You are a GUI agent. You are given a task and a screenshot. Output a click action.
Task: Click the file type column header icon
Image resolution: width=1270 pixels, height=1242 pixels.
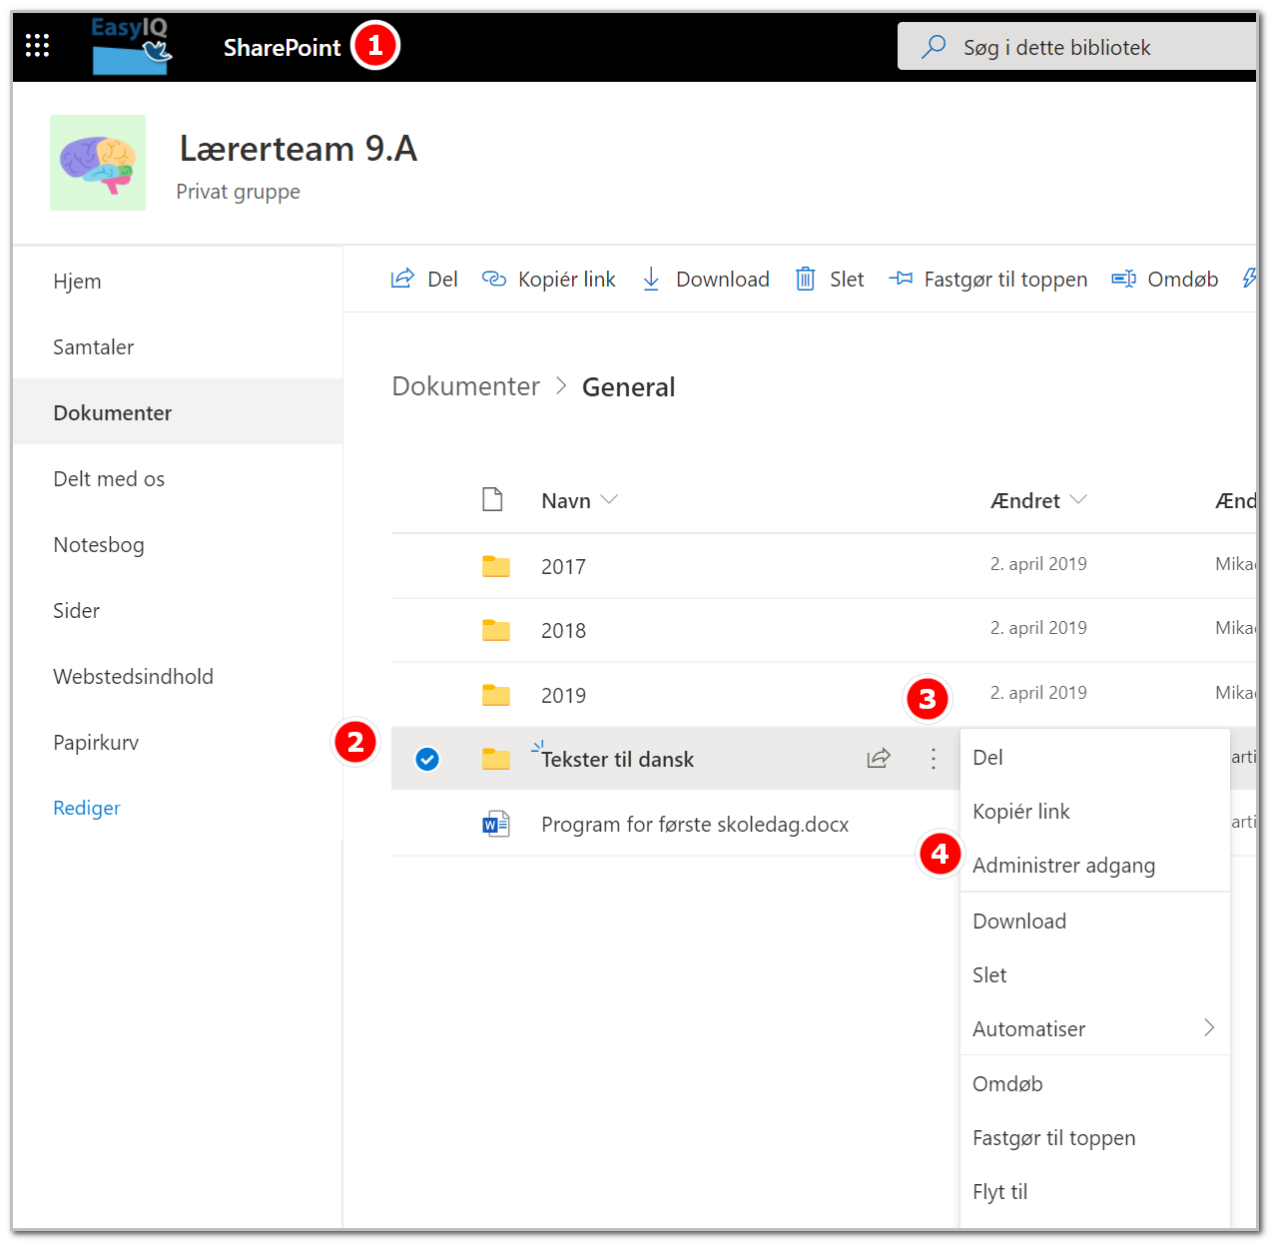click(492, 499)
